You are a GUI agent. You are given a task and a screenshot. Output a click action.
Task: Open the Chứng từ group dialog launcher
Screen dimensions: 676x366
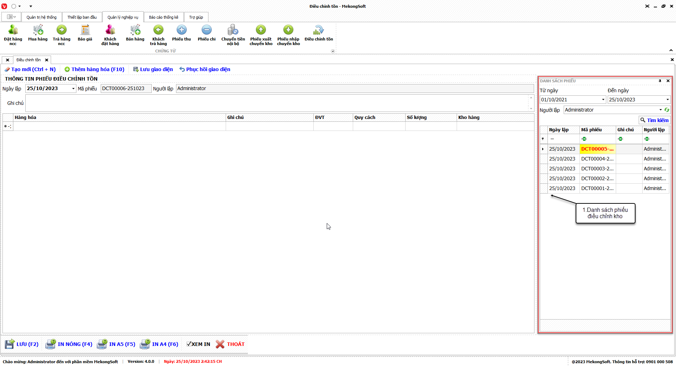pyautogui.click(x=333, y=51)
